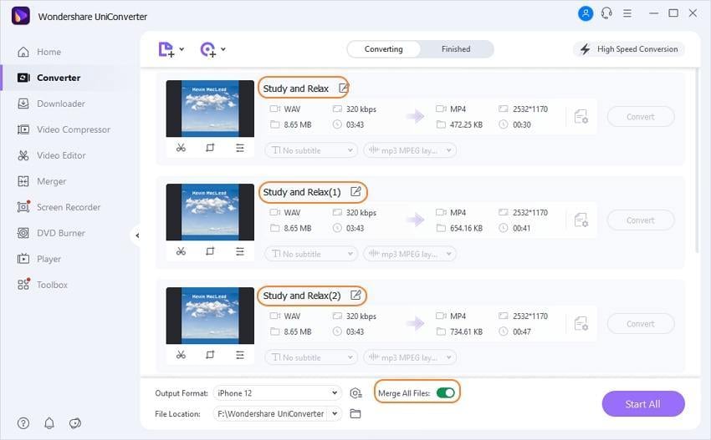711x440 pixels.
Task: Open the support headset icon
Action: click(606, 13)
